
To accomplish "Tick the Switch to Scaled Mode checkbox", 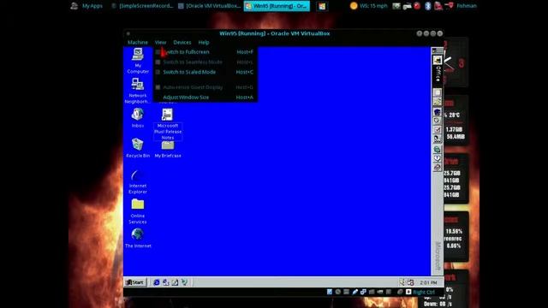I will [158, 72].
